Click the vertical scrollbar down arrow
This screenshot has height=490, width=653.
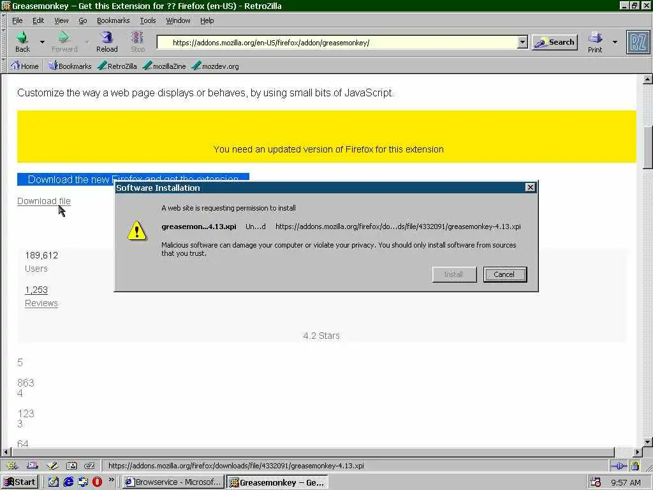pyautogui.click(x=648, y=442)
